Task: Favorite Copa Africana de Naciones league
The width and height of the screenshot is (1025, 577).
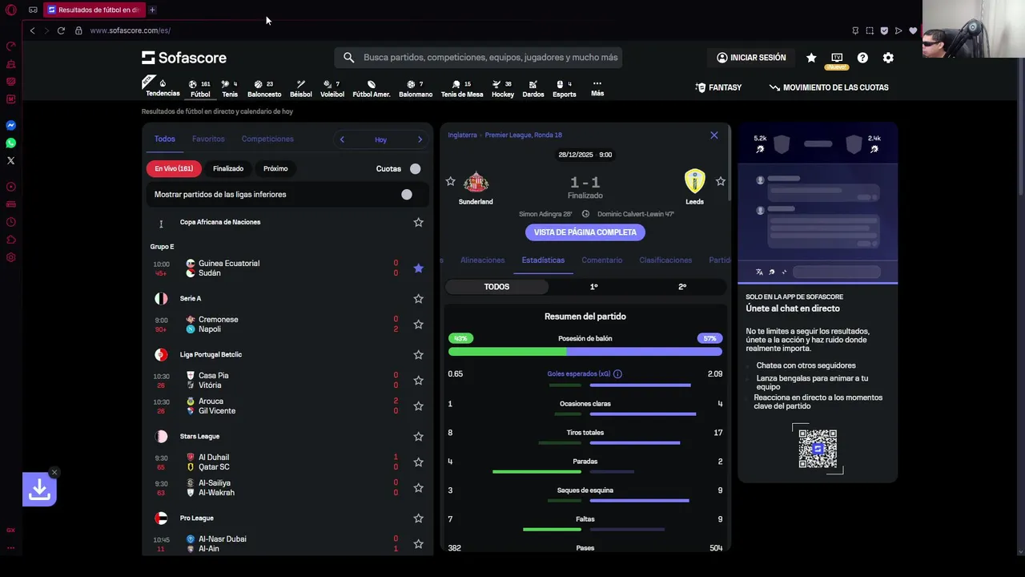Action: pyautogui.click(x=418, y=222)
